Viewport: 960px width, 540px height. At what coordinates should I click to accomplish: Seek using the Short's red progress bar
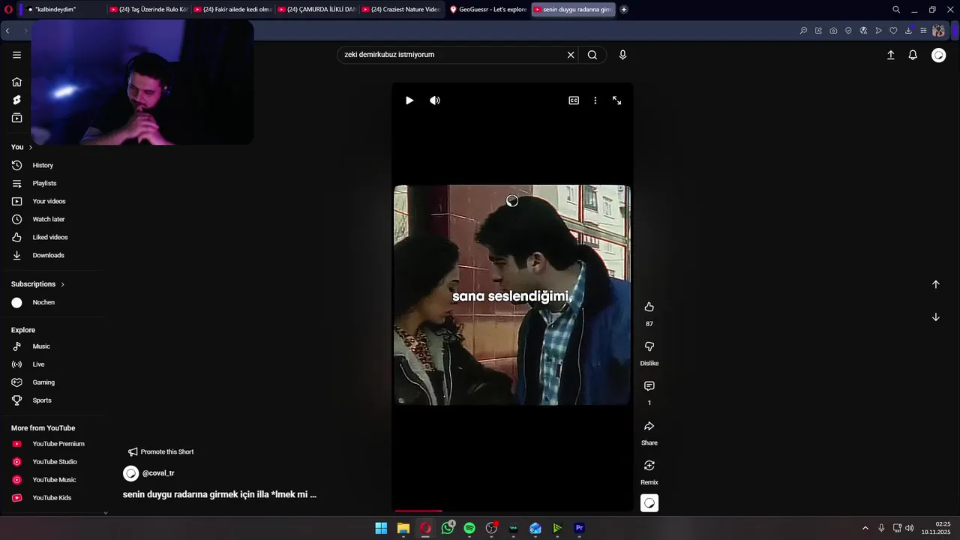tap(512, 511)
